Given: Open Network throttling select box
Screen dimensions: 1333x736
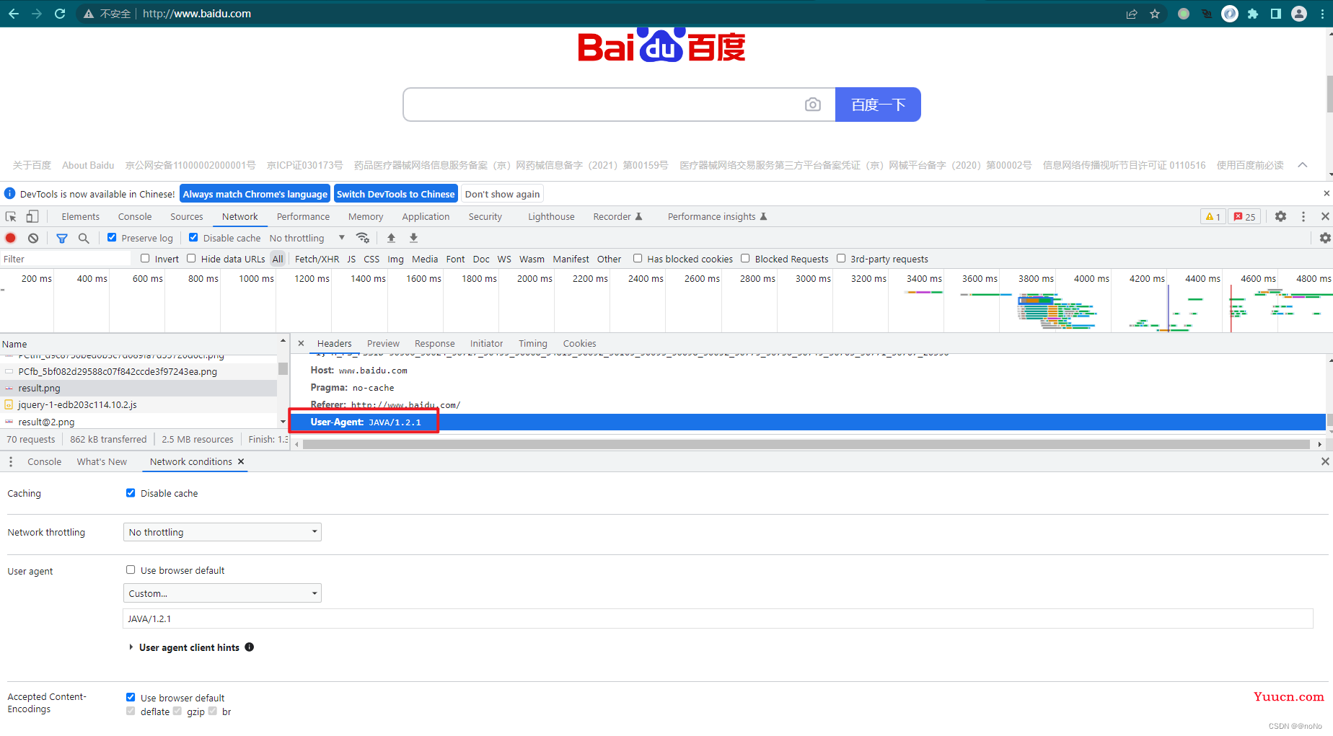Looking at the screenshot, I should tap(222, 532).
